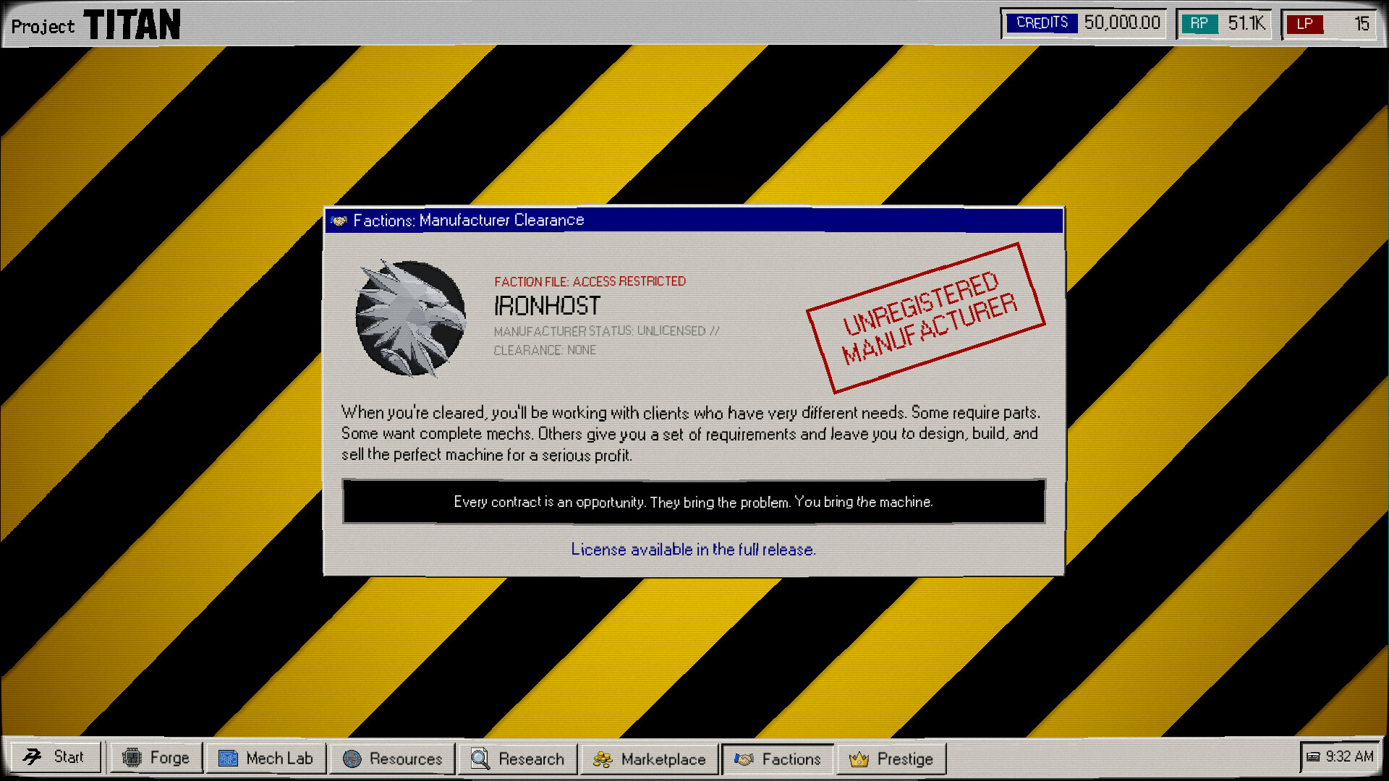
Task: Click the LP red label
Action: click(x=1305, y=24)
